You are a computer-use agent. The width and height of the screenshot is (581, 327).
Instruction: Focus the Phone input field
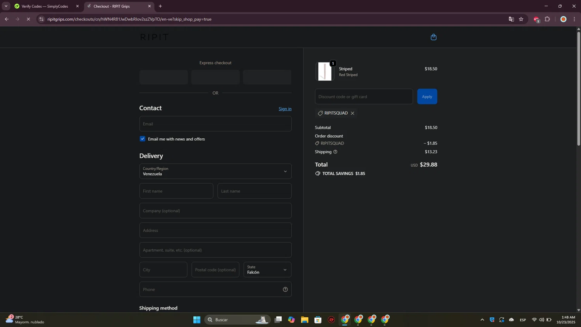215,289
